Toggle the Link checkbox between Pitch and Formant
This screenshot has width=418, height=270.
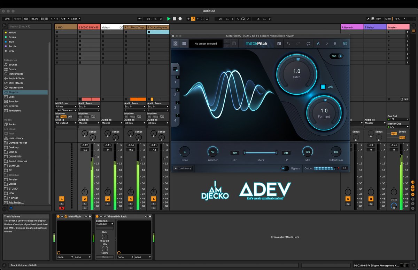pyautogui.click(x=323, y=87)
